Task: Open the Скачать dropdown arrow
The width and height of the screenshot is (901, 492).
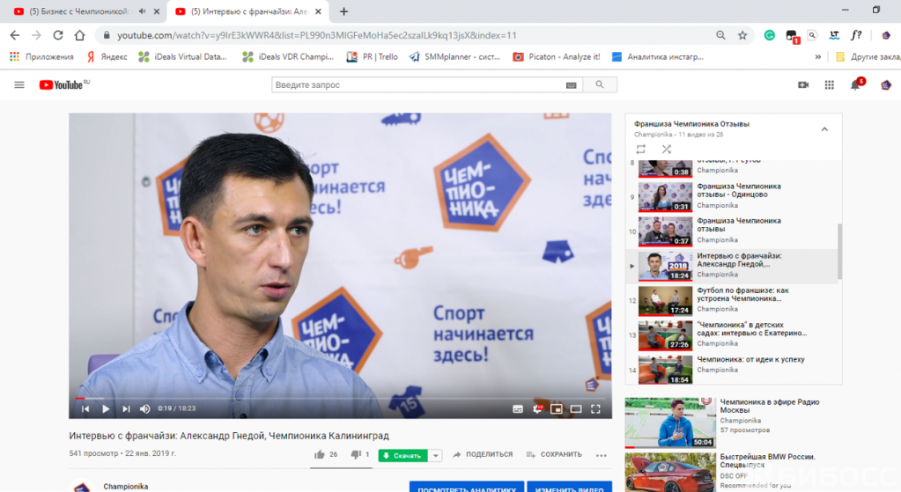Action: pos(436,456)
